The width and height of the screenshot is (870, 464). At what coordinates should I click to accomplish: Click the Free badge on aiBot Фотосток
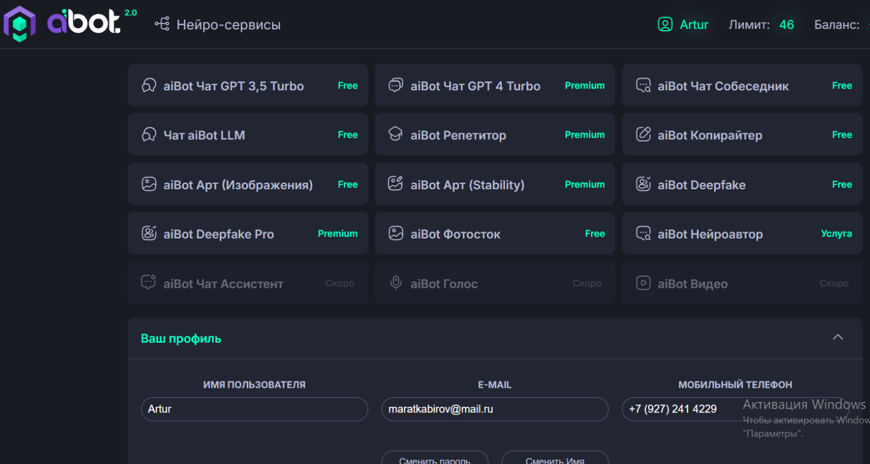click(595, 233)
